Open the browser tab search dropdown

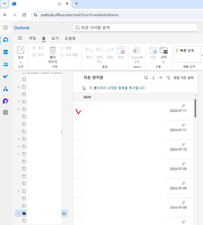tap(4, 4)
